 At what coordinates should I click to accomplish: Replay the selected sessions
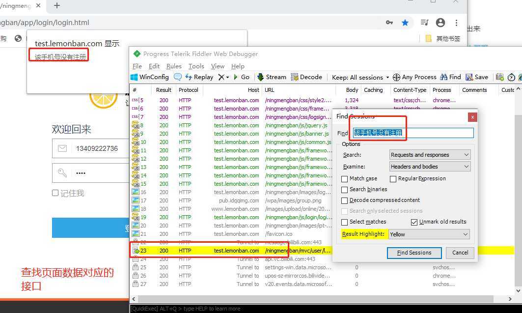tap(199, 77)
